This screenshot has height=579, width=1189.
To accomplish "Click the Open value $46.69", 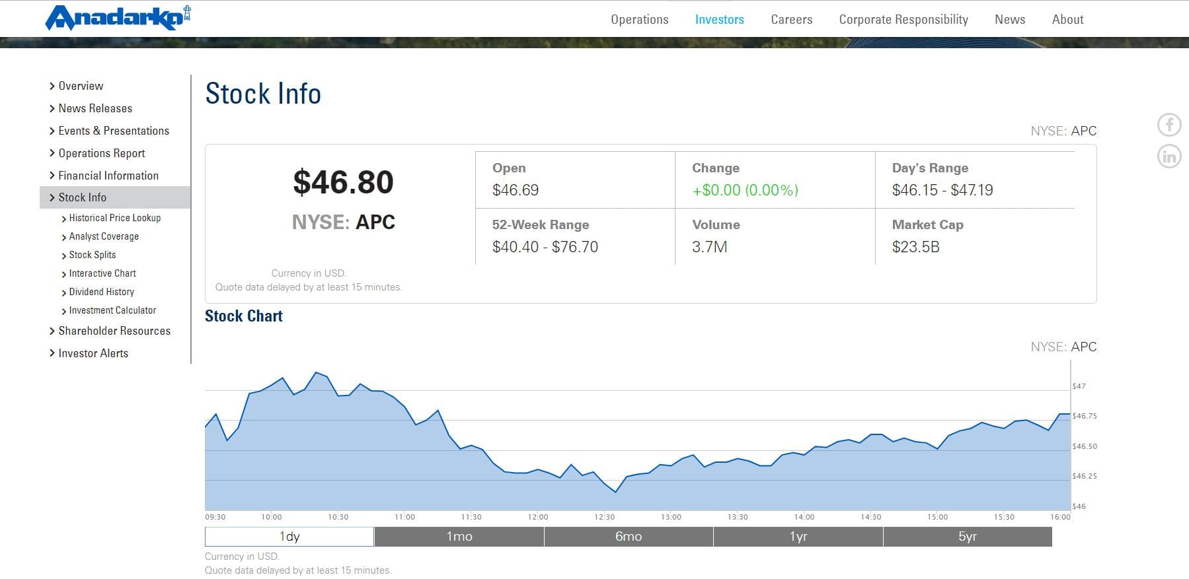I will click(x=516, y=190).
